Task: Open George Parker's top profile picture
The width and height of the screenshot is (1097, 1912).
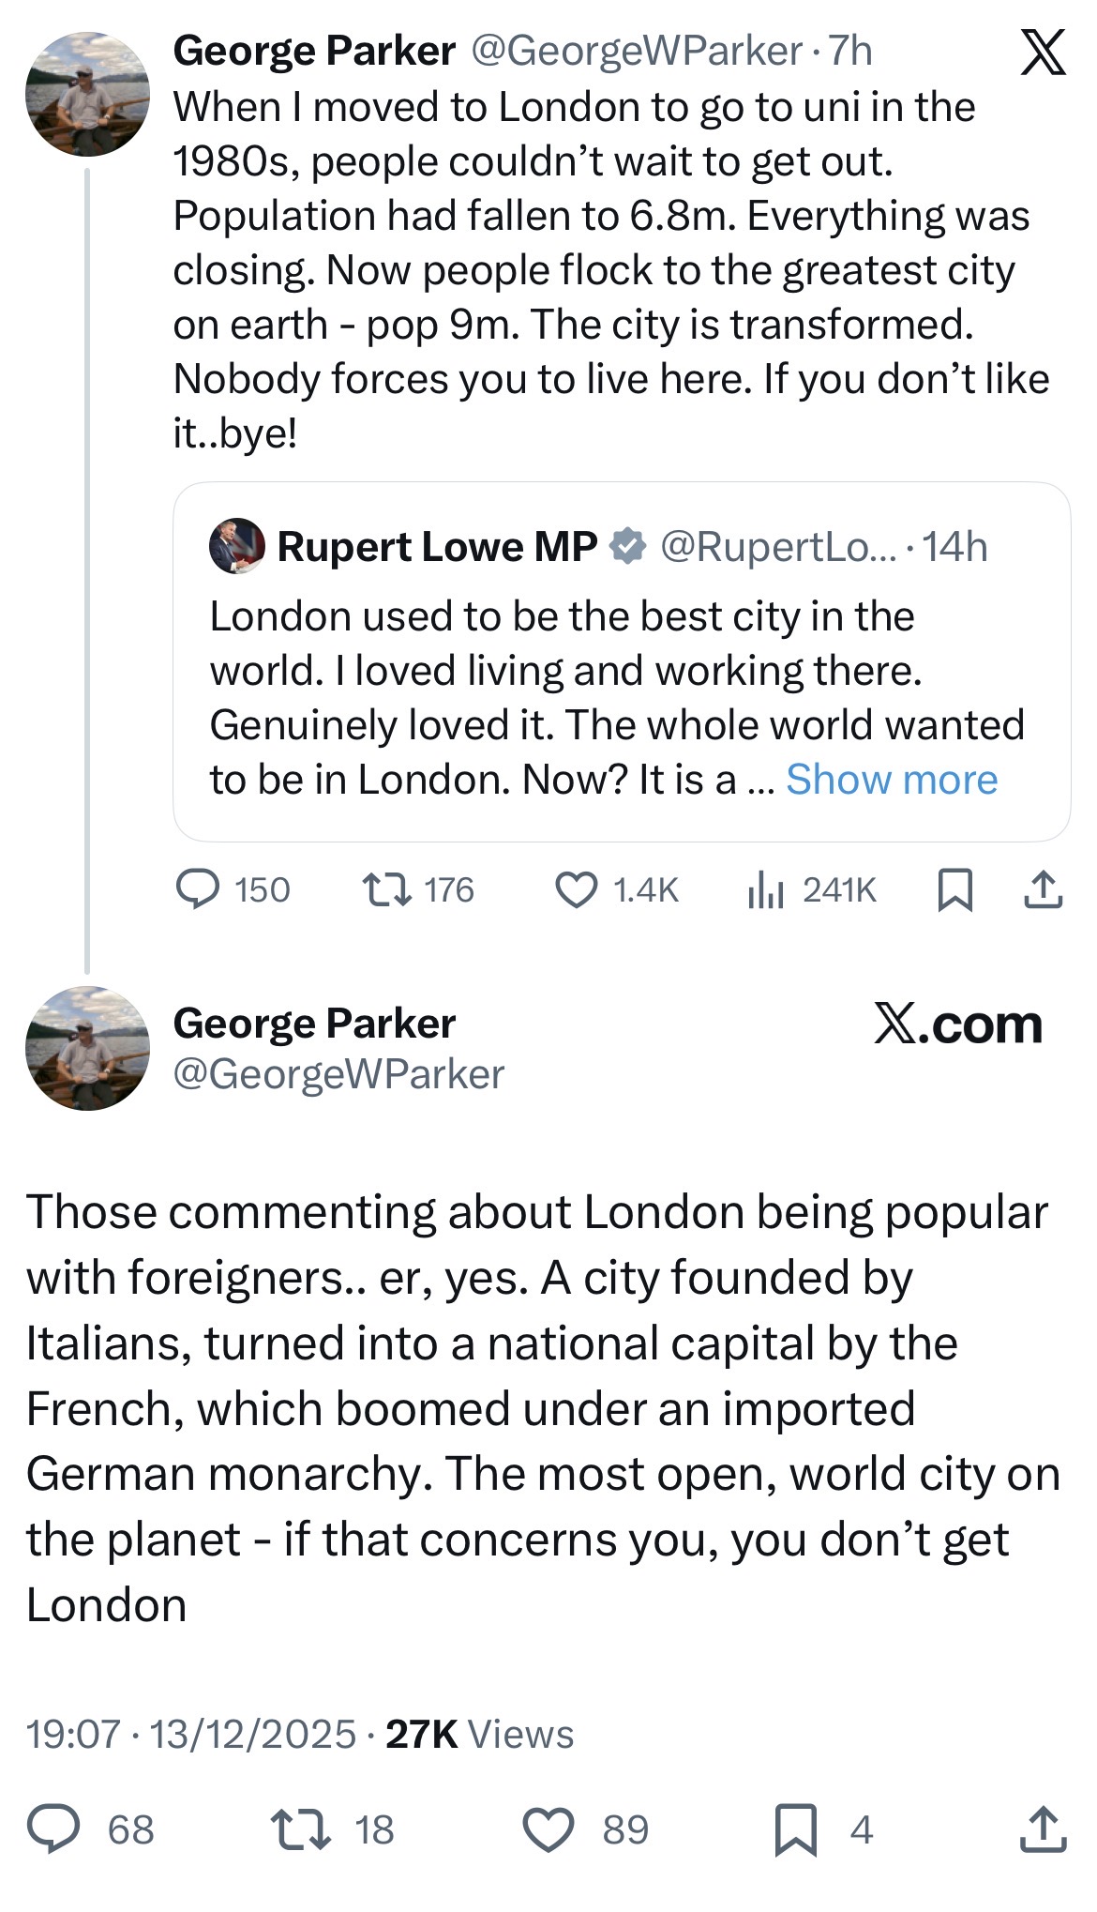Action: 87,94
